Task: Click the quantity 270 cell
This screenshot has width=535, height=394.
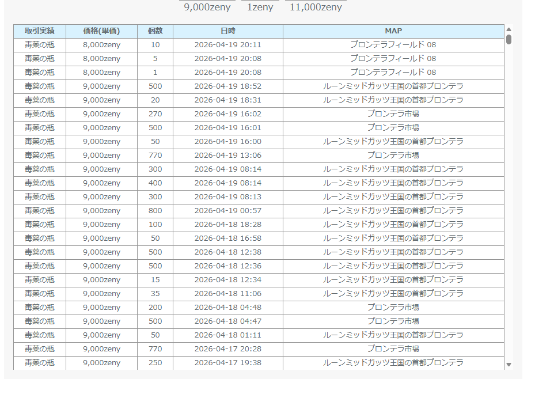Action: (x=155, y=114)
